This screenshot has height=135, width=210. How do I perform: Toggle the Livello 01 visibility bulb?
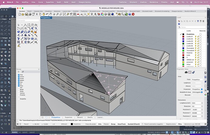[x=195, y=37]
